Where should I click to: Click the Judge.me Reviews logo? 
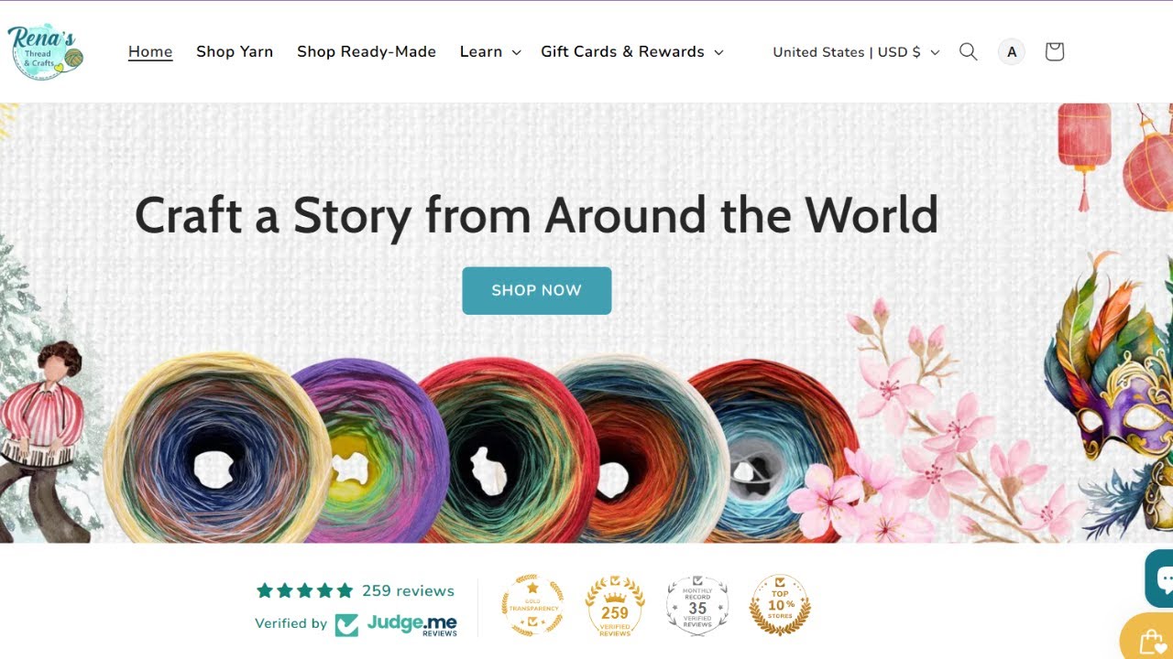(396, 624)
